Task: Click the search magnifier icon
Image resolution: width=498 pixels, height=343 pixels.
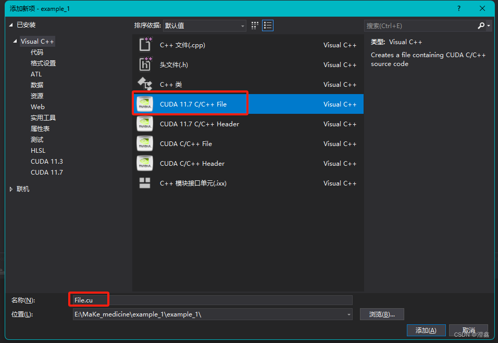Action: click(x=482, y=25)
